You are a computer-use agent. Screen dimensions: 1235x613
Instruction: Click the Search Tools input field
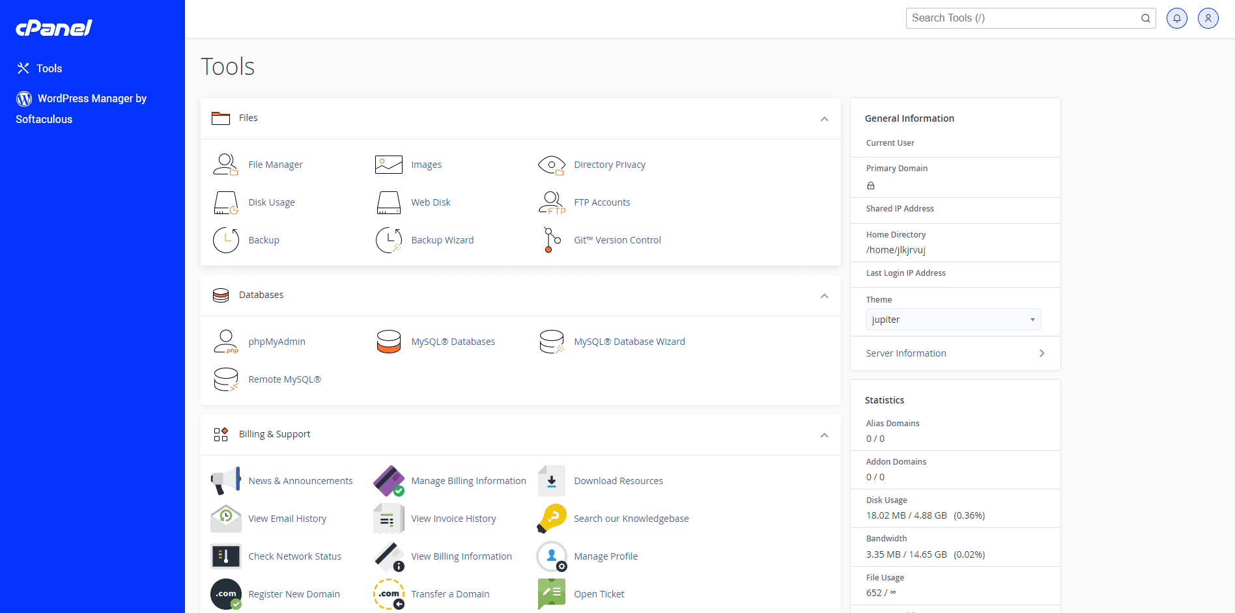point(1023,18)
